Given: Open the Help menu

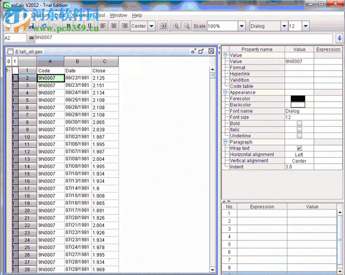Looking at the screenshot, I should point(137,15).
